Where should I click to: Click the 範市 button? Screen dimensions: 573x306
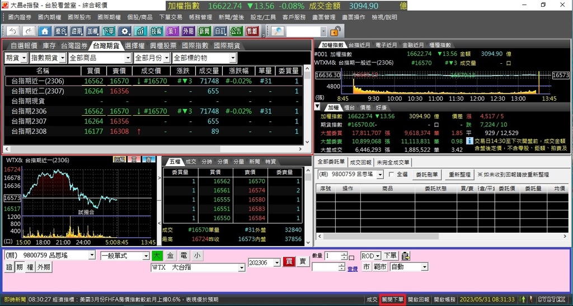tap(380, 267)
